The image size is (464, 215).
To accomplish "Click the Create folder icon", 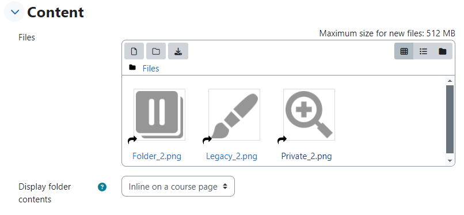I will [x=156, y=51].
